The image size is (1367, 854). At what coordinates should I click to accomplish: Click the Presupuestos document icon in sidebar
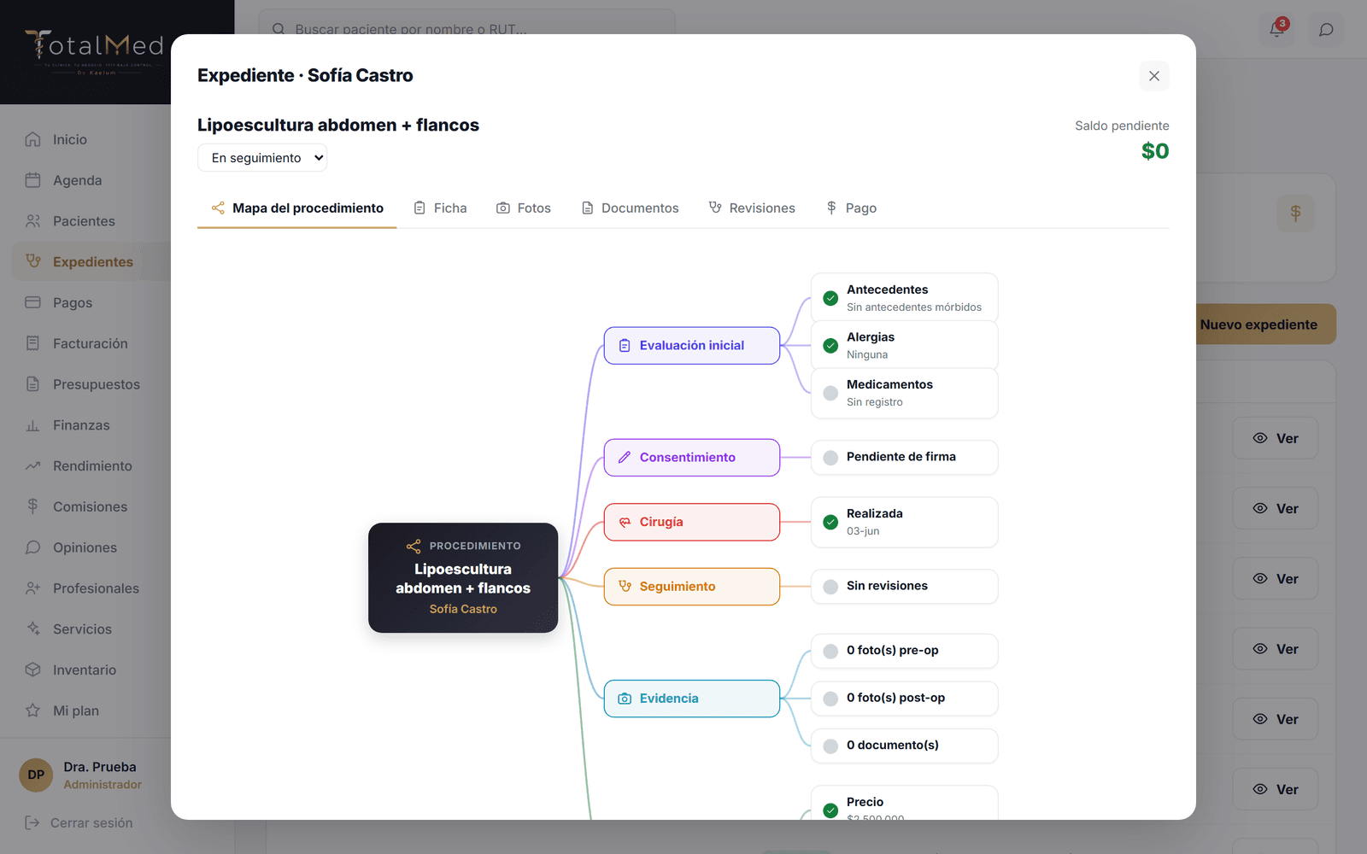pyautogui.click(x=33, y=384)
